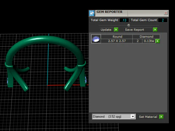175x131 pixels.
Task: Run the Save Report green arrow
Action: 155,29
